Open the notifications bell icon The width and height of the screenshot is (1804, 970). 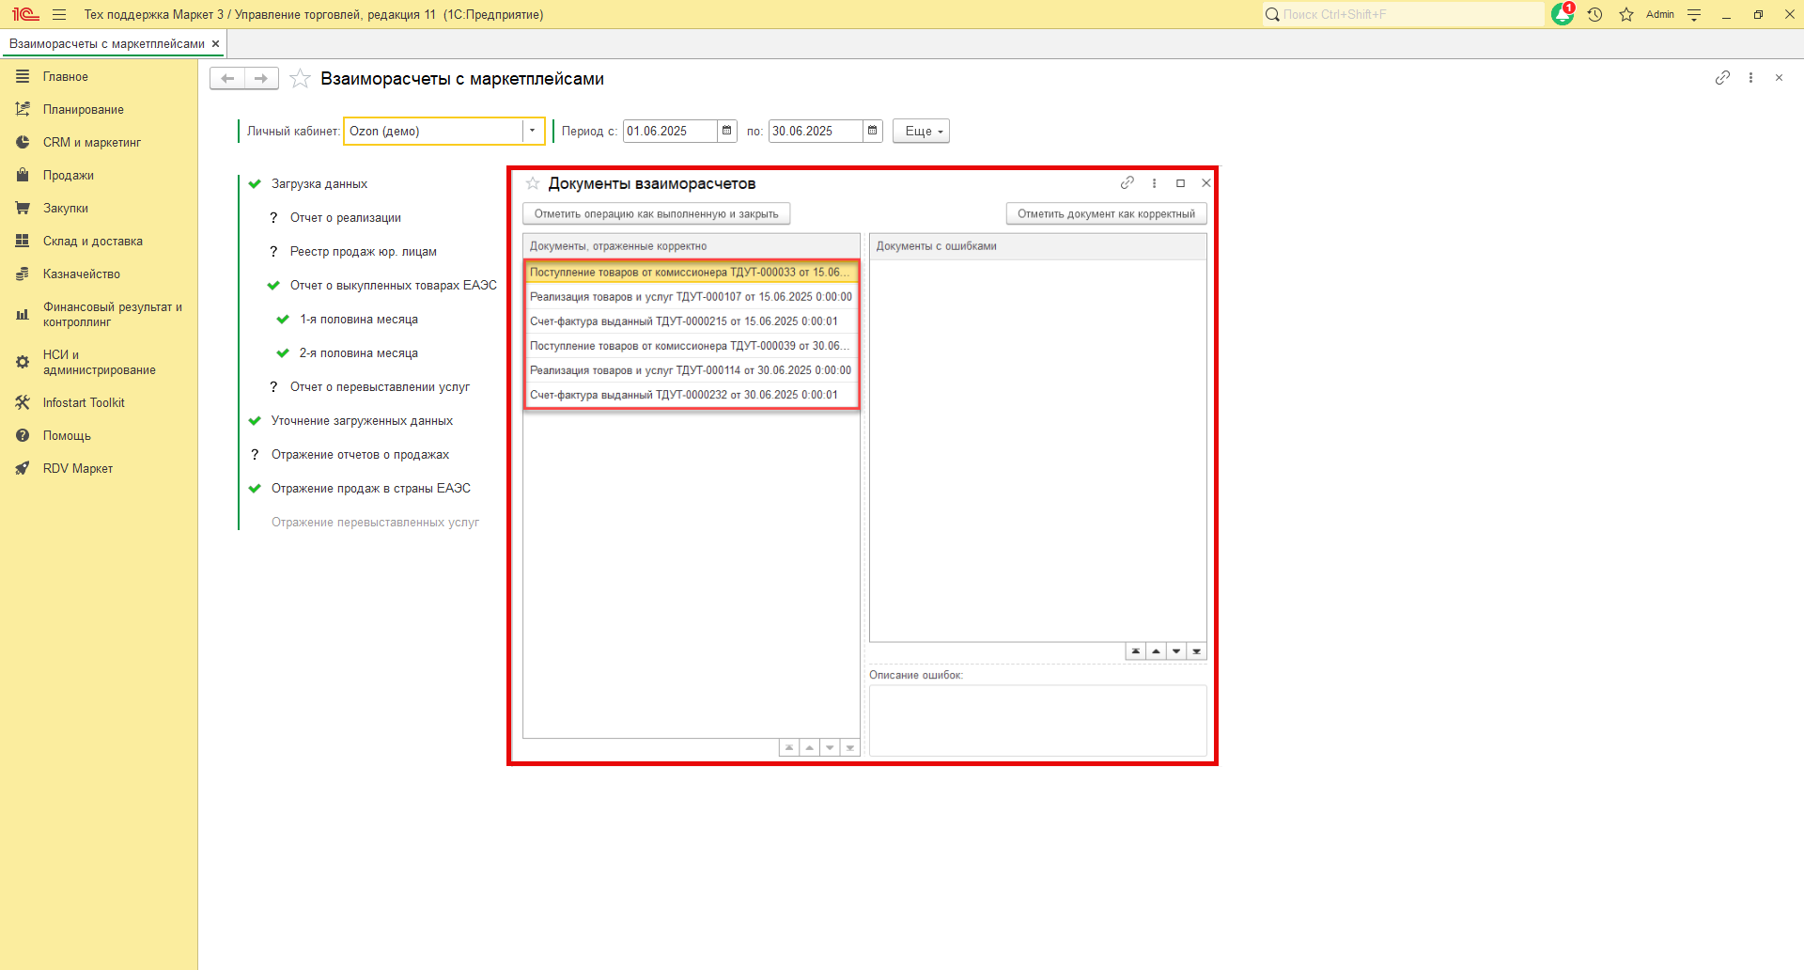1562,15
